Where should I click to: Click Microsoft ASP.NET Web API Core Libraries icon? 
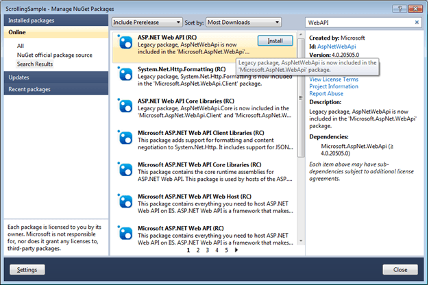125,170
